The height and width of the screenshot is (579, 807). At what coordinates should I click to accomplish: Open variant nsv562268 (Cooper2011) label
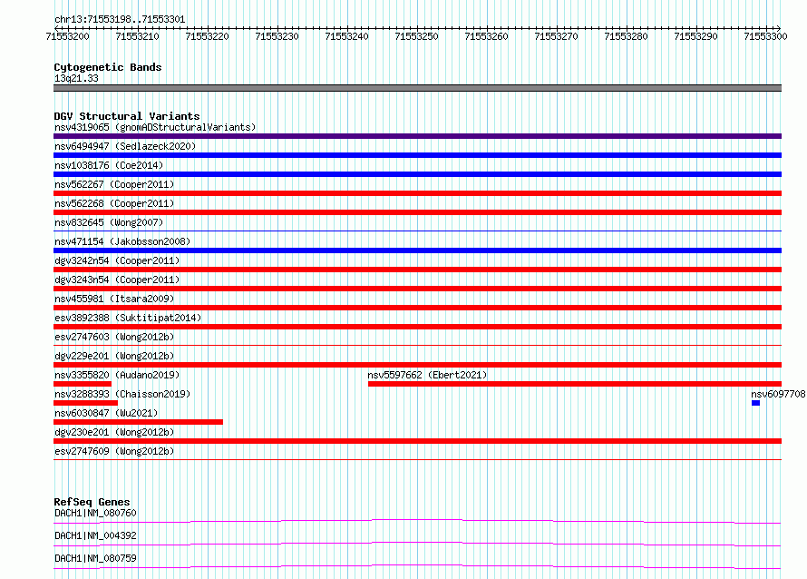click(114, 203)
